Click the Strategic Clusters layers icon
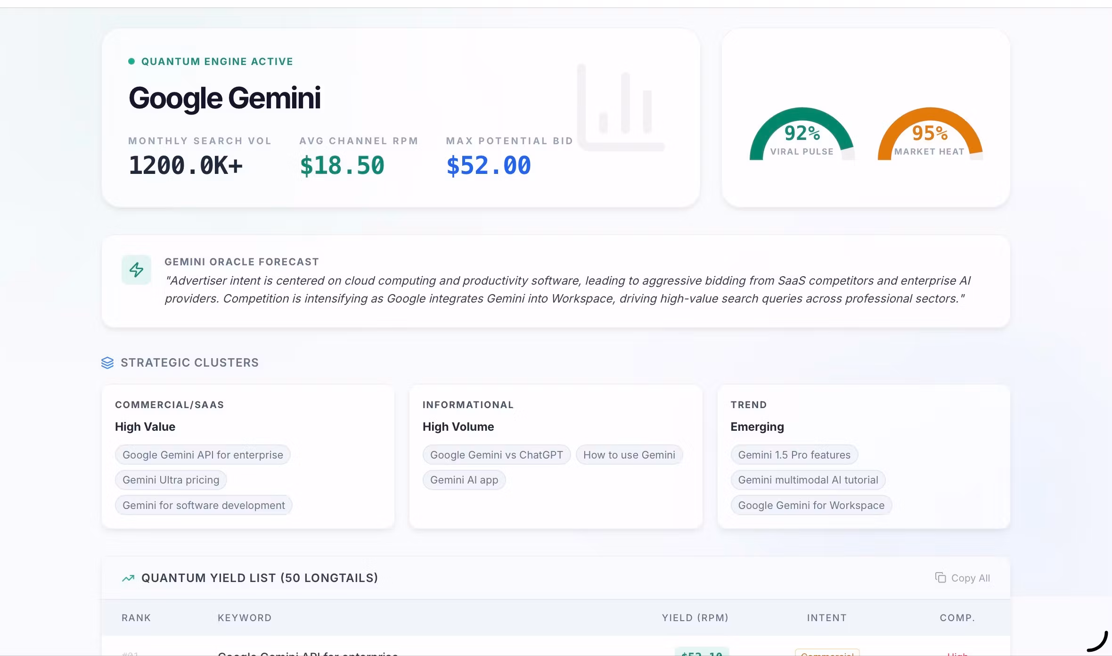 pyautogui.click(x=107, y=362)
